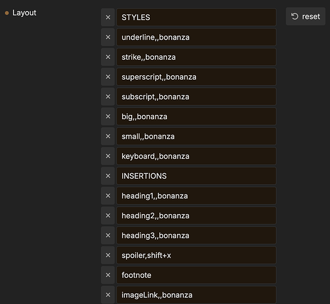Delete the underline,,bonanza entry
The width and height of the screenshot is (330, 304).
(108, 37)
